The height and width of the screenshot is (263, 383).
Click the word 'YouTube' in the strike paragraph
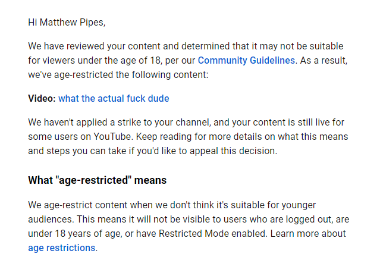point(112,137)
